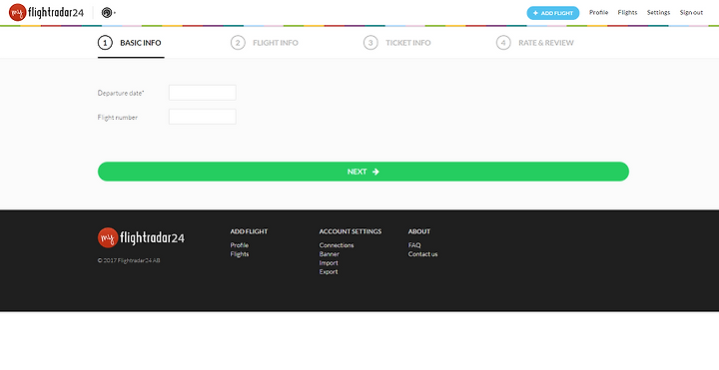The image size is (719, 370).
Task: Click the Add Flight button
Action: pyautogui.click(x=552, y=13)
